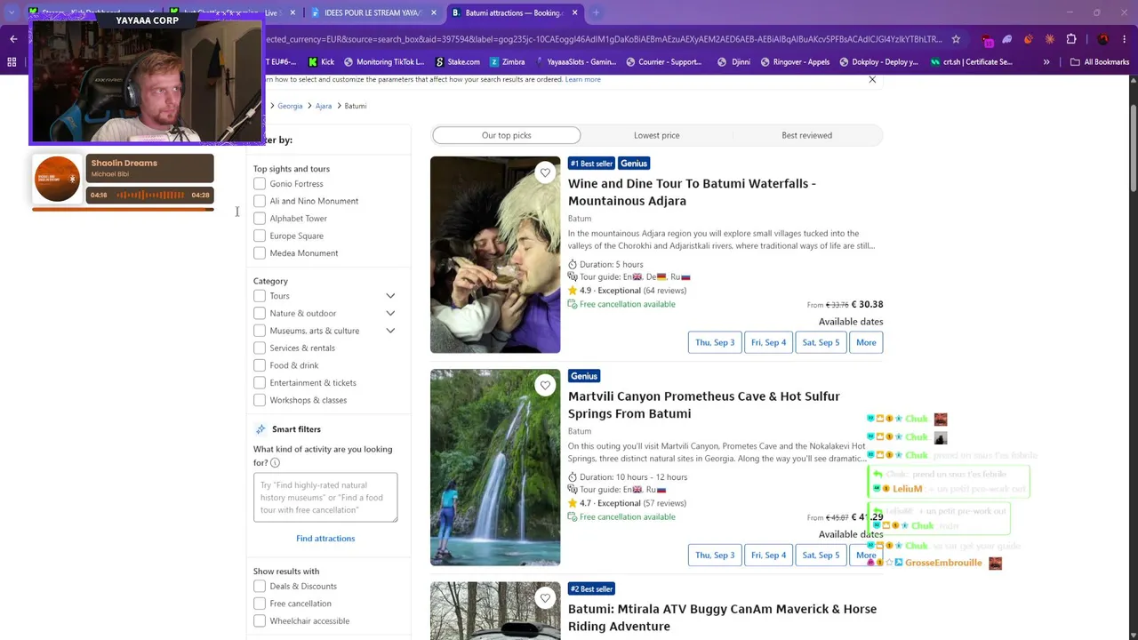Expand the Museums, arts & culture category
Screen dimensions: 1138x640
(x=390, y=331)
